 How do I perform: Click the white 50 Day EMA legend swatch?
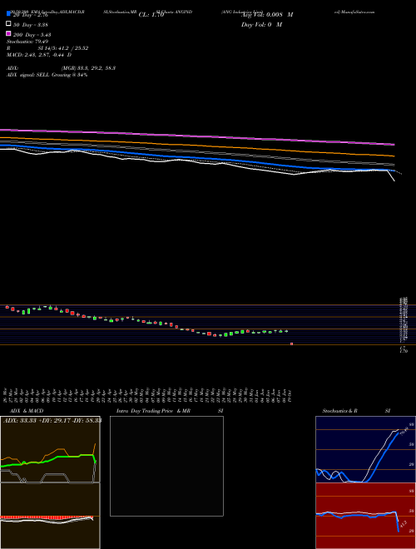click(8, 24)
